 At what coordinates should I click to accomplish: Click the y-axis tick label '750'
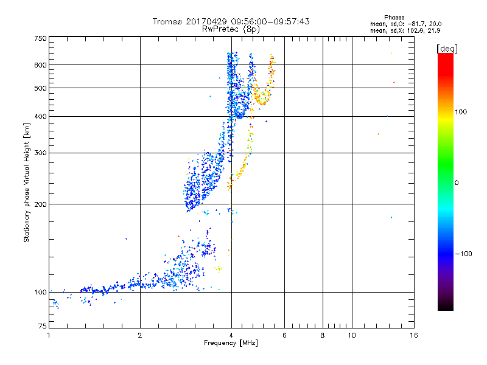40,38
